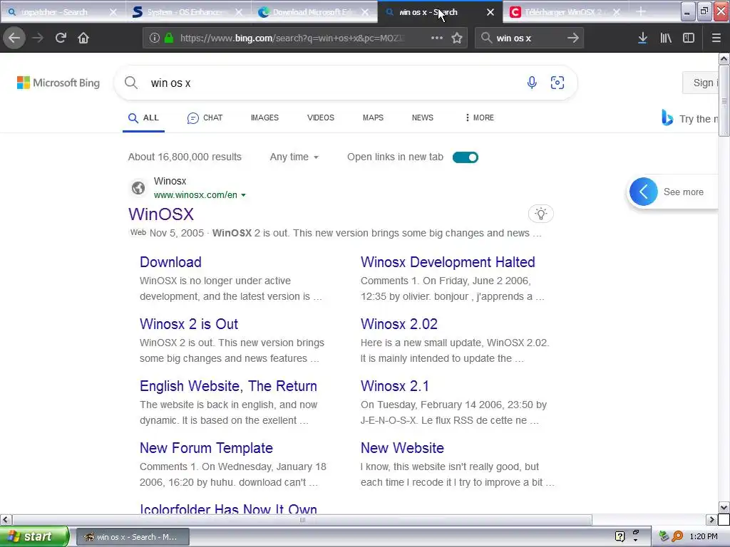This screenshot has height=547, width=730.
Task: Click the vertical scrollbar down arrow
Action: pyautogui.click(x=724, y=507)
